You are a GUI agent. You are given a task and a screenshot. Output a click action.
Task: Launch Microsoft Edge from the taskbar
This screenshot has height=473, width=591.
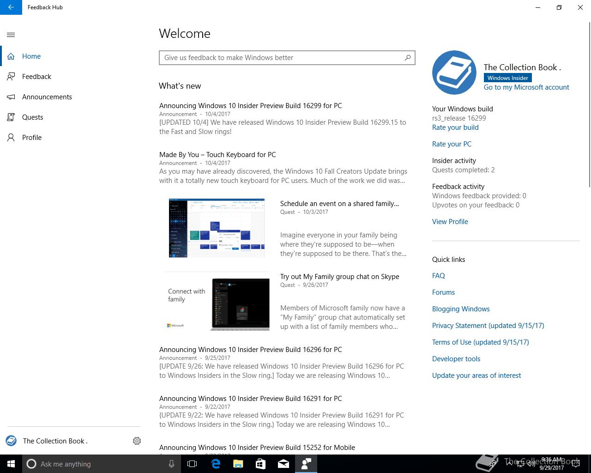[x=216, y=464]
